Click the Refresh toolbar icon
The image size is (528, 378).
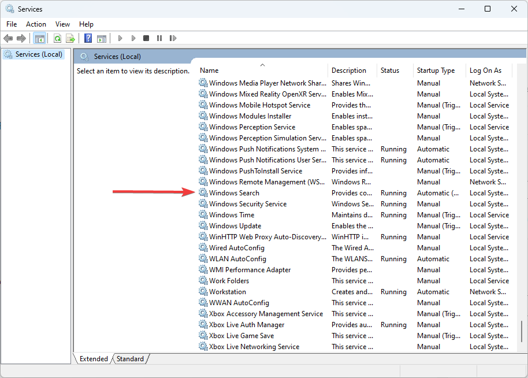(x=58, y=38)
